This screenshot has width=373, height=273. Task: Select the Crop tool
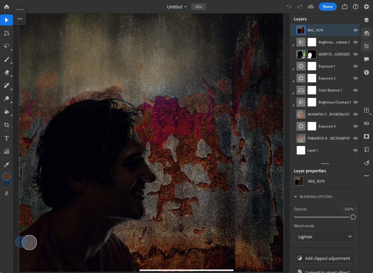pos(6,125)
